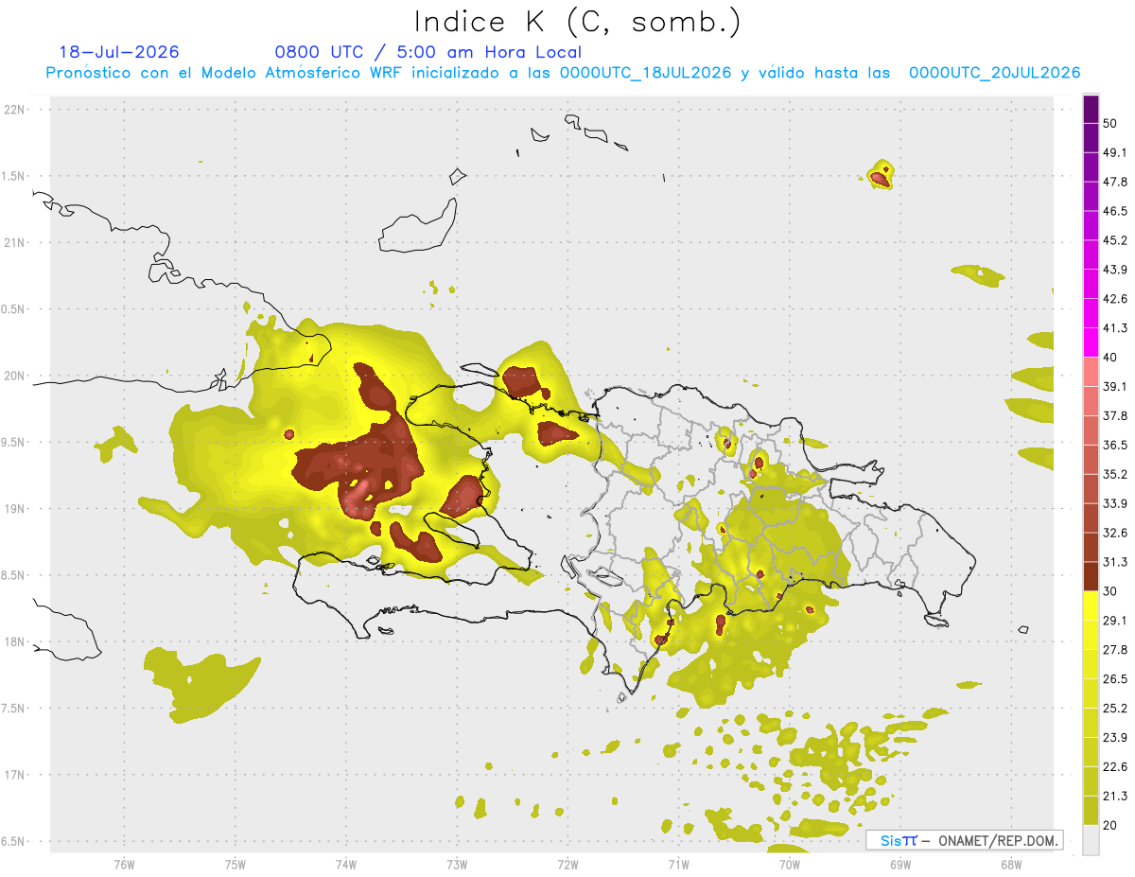Click the "74W" longitude label
The image size is (1135, 877).
click(x=346, y=864)
